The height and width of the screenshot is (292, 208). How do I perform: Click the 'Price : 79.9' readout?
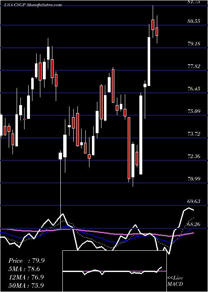tap(26, 261)
